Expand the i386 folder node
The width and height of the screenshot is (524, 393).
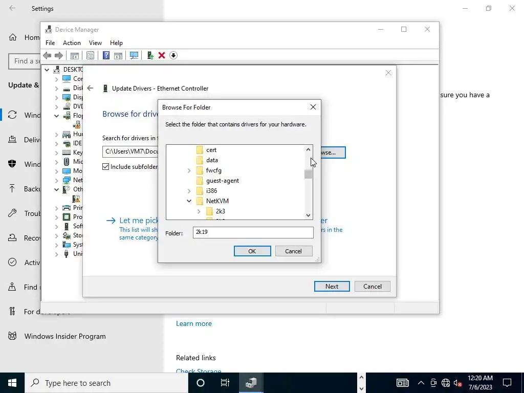[x=189, y=191]
